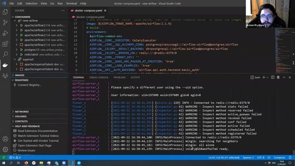Open the Accounts menu icon
This screenshot has width=295, height=166.
click(5, 139)
